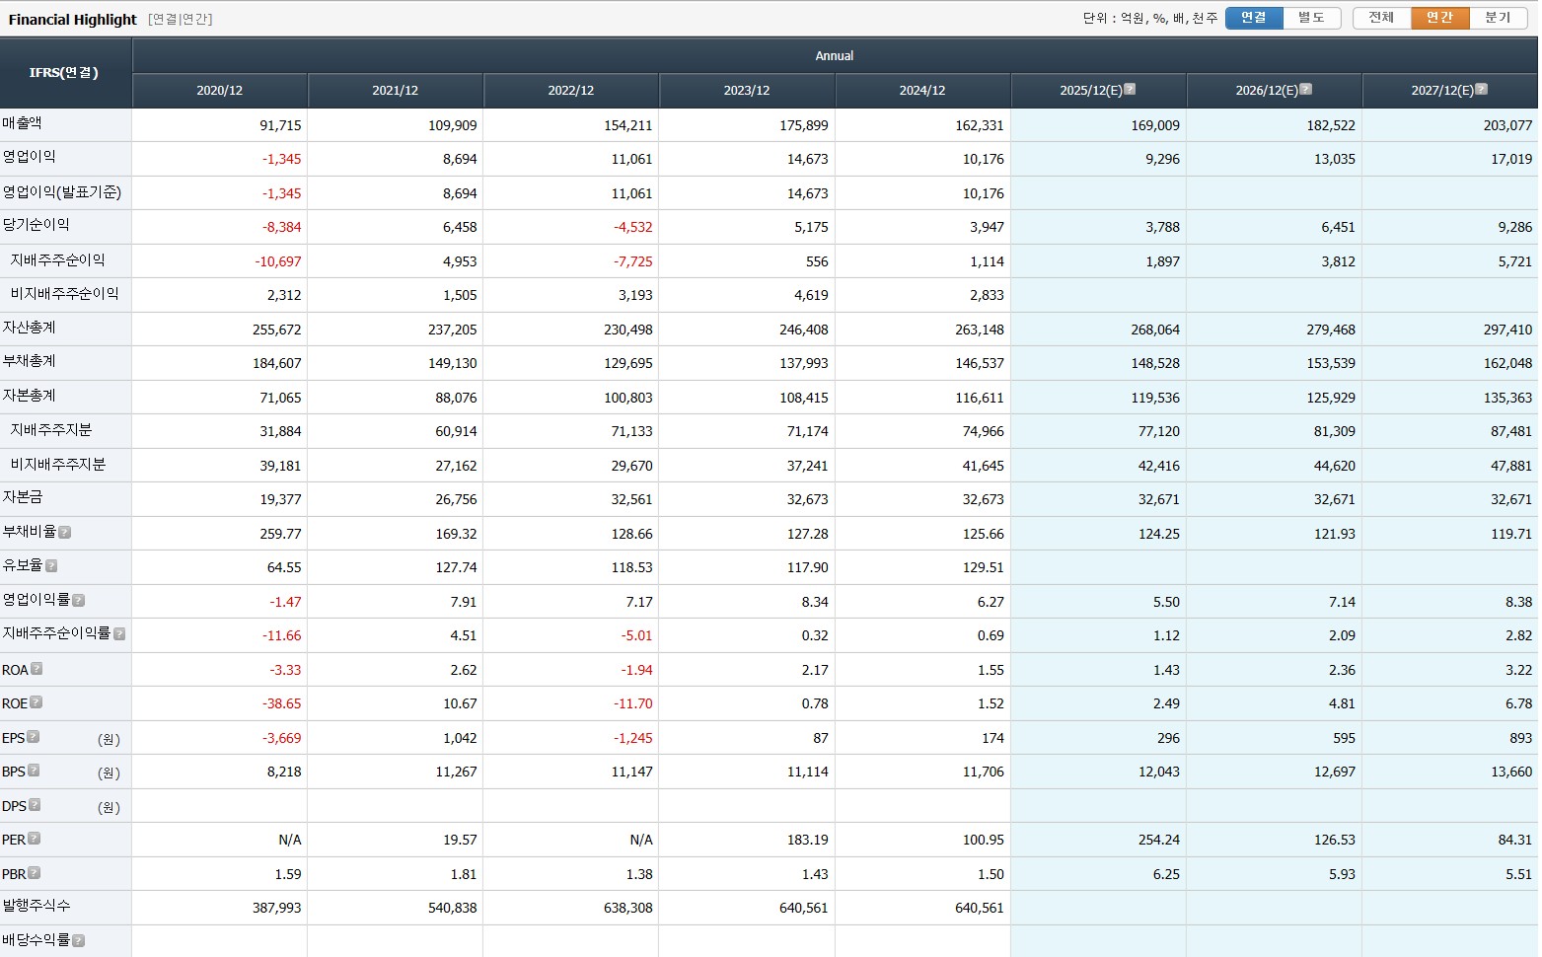Image resolution: width=1542 pixels, height=957 pixels.
Task: Select the 자본금 row label
Action: 22,497
